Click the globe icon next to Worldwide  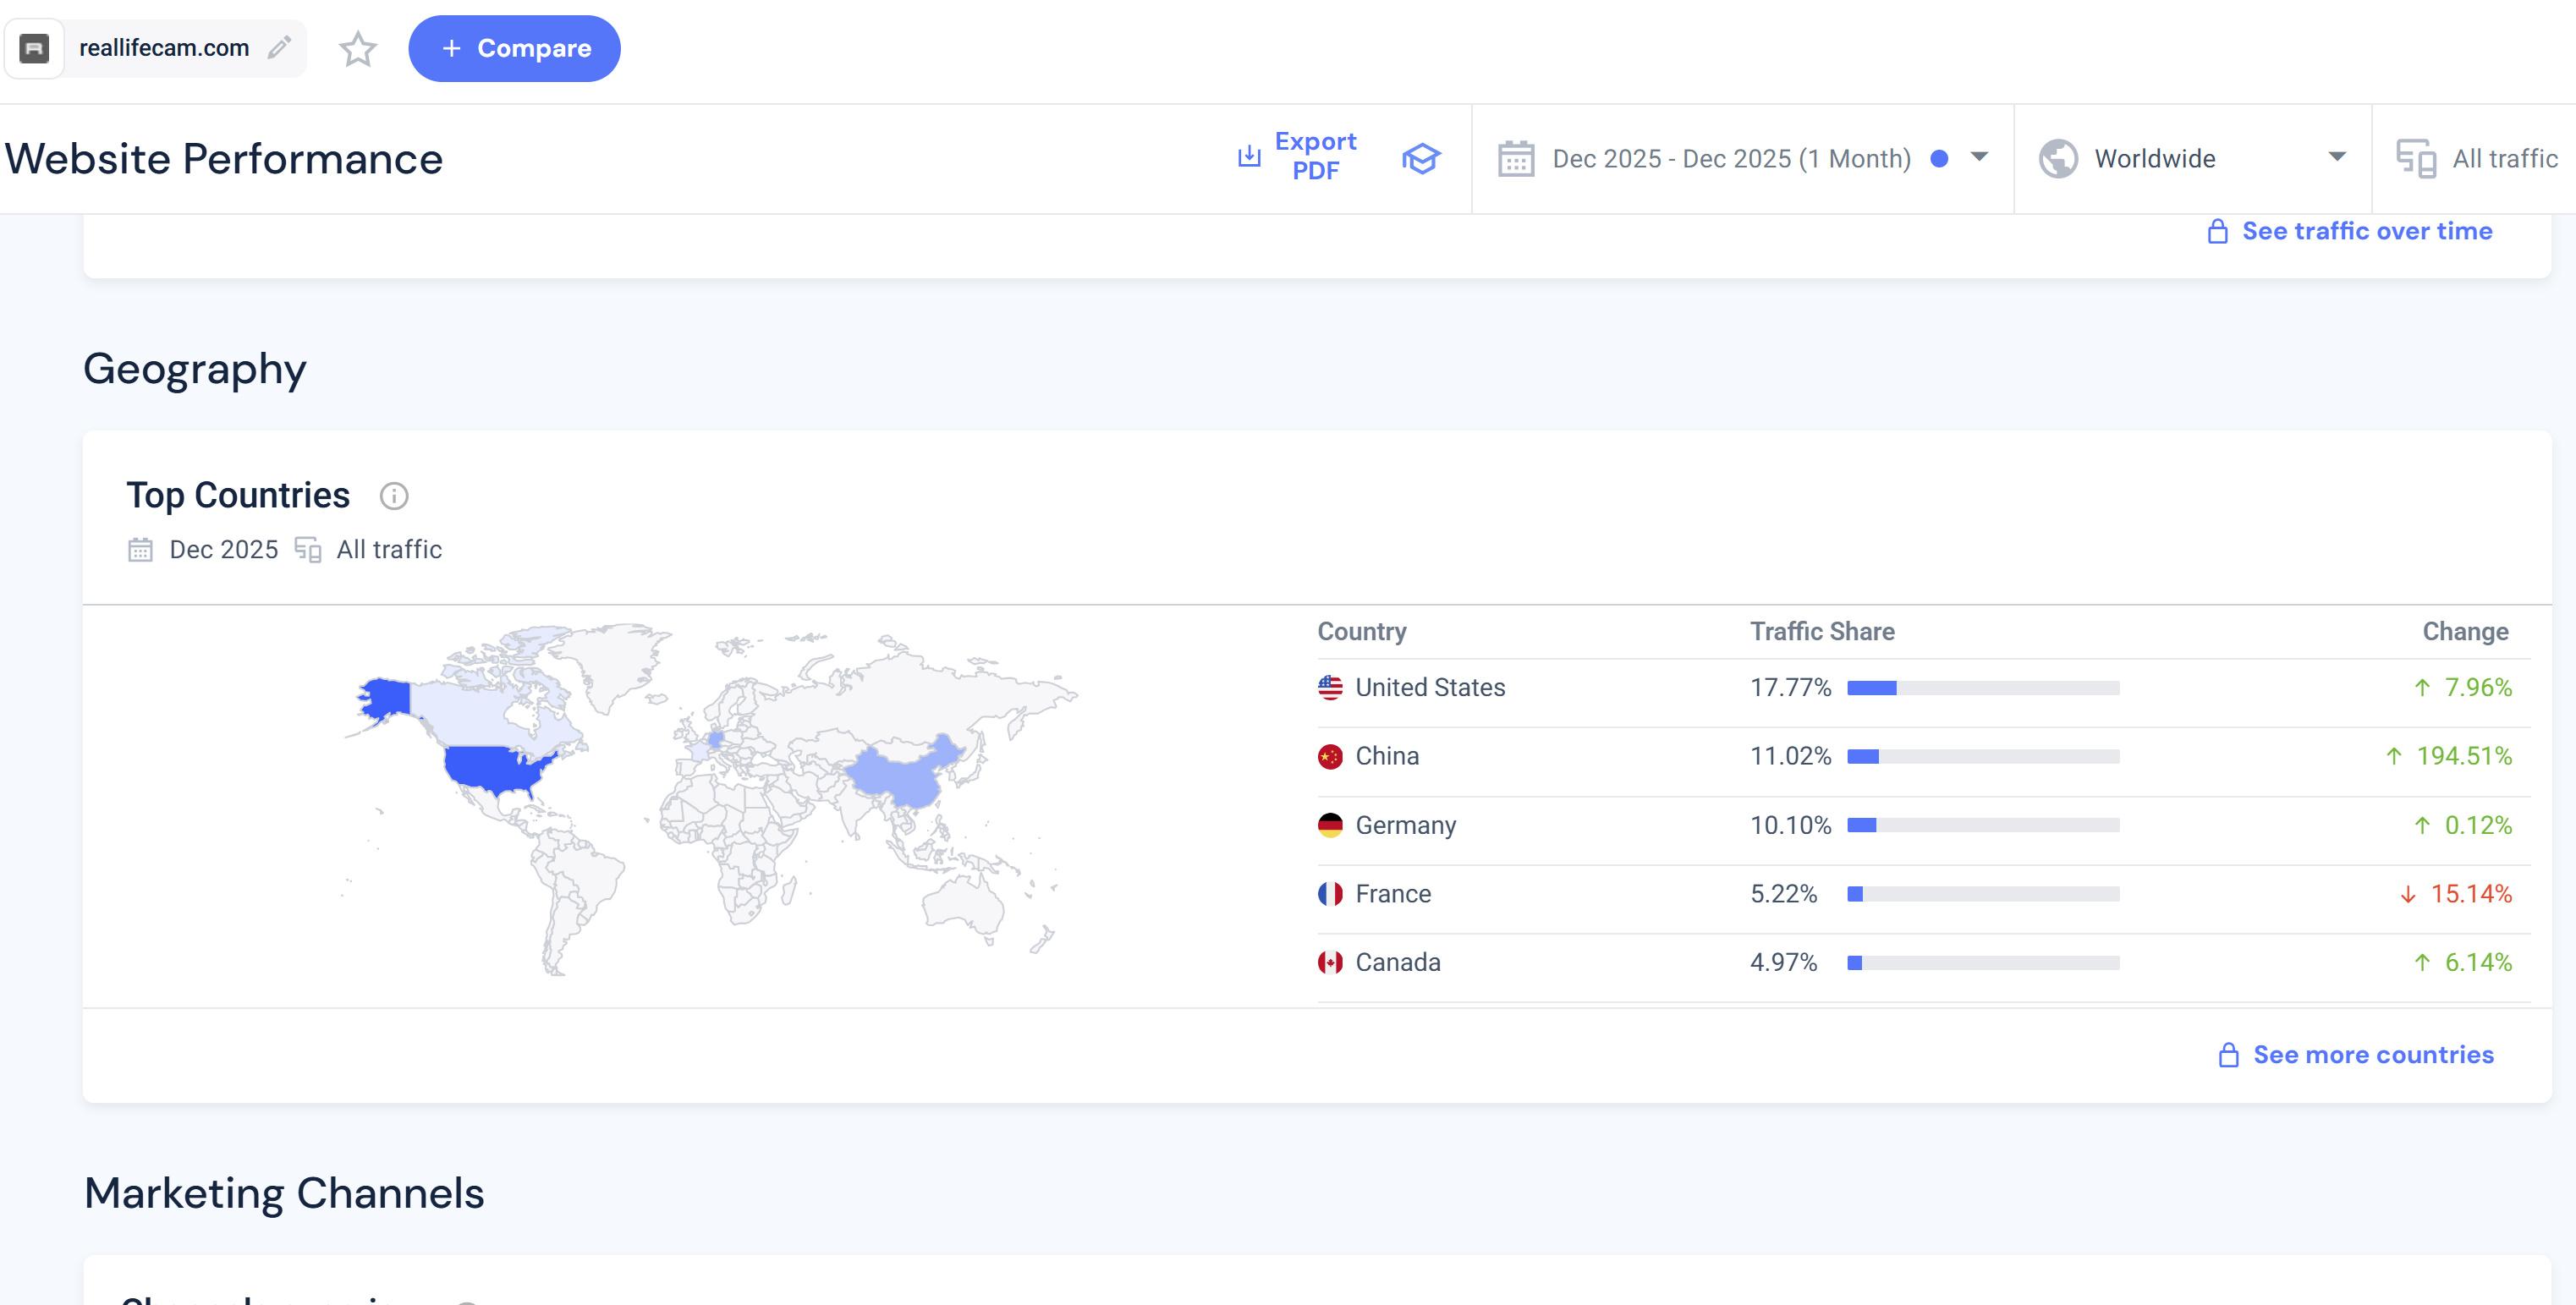(2058, 159)
